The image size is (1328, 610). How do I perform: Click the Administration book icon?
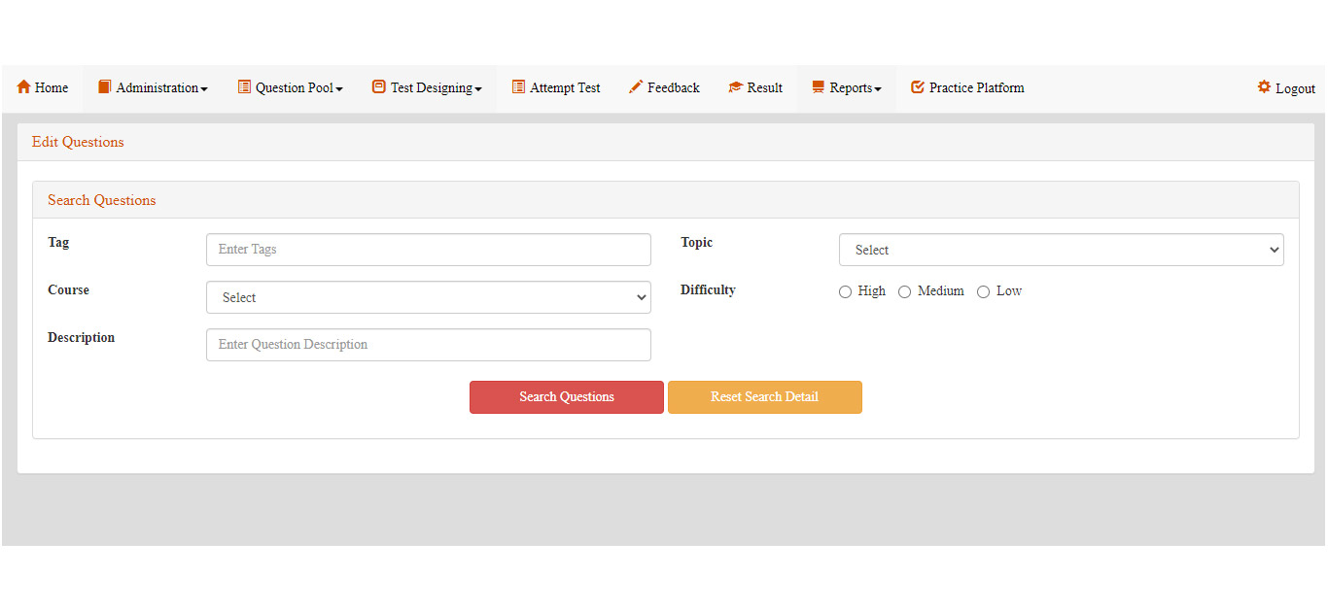pyautogui.click(x=105, y=87)
